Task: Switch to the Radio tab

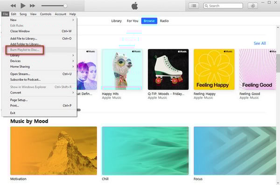Action: (164, 21)
